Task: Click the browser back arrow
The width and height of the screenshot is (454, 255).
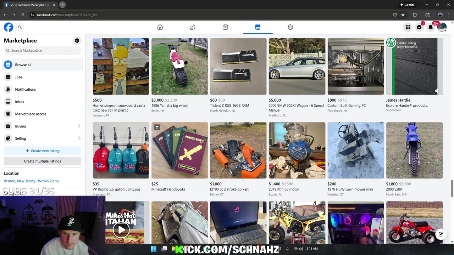Action: point(5,15)
